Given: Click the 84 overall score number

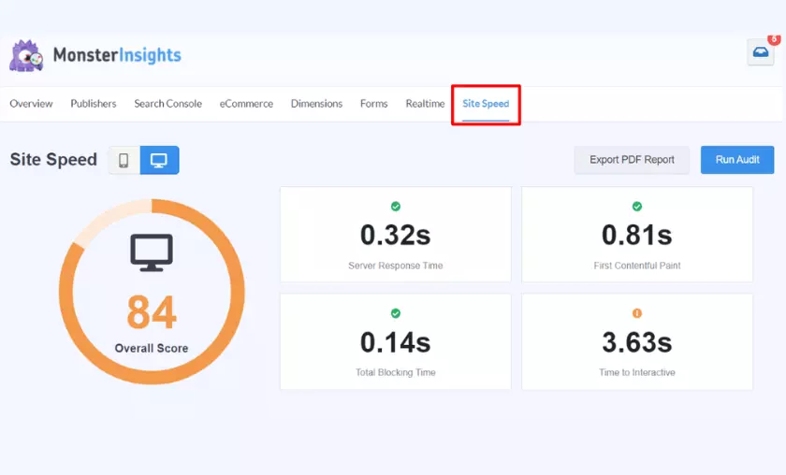Looking at the screenshot, I should 152,312.
